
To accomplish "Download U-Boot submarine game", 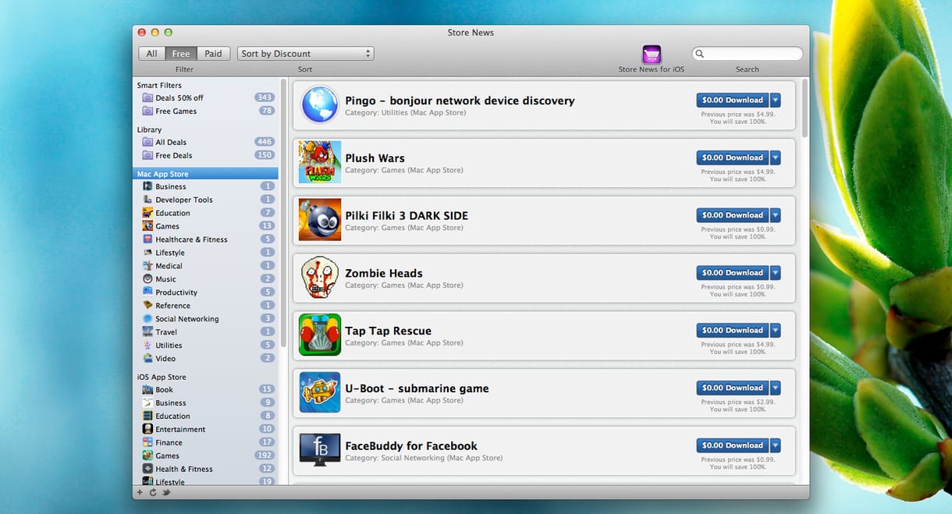I will tap(733, 388).
